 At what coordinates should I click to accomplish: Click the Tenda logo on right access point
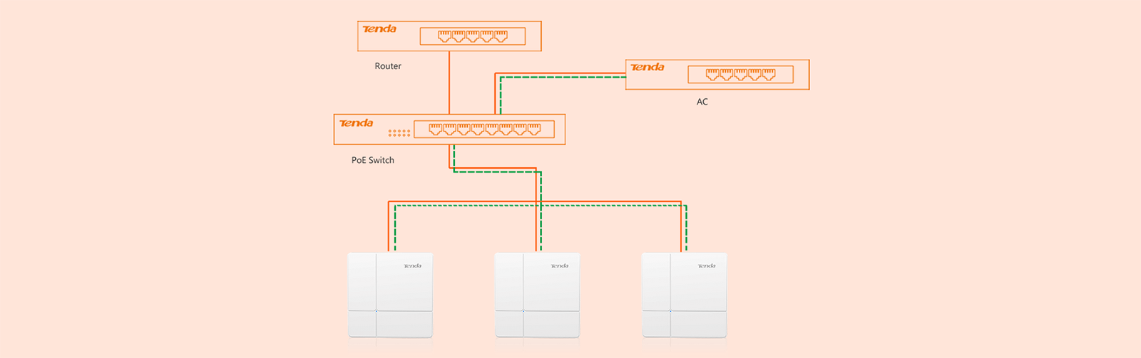(707, 266)
